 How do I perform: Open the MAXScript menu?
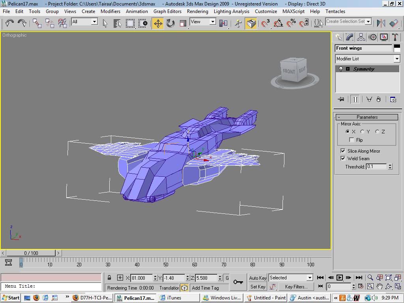(293, 11)
